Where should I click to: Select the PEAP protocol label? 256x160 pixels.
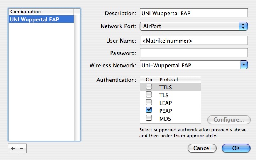(x=166, y=111)
